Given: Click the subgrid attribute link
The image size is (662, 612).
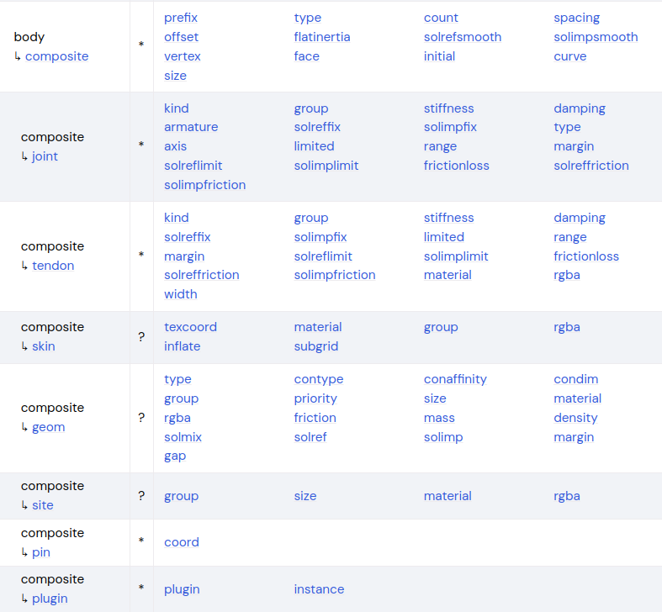Looking at the screenshot, I should click(x=316, y=346).
